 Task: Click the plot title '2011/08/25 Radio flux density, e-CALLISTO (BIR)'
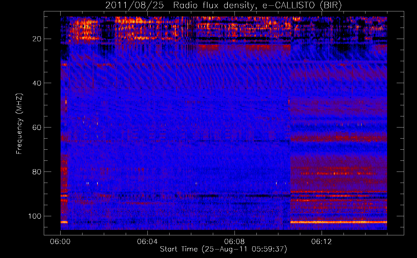[x=223, y=5]
